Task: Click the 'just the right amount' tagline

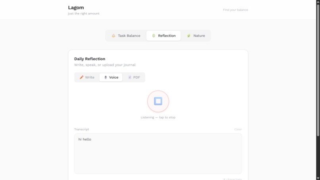Action: click(x=84, y=14)
